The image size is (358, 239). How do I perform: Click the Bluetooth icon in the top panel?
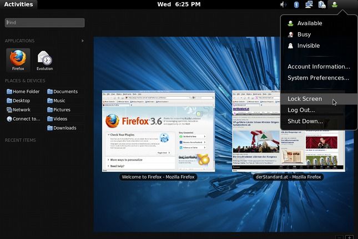(x=296, y=4)
